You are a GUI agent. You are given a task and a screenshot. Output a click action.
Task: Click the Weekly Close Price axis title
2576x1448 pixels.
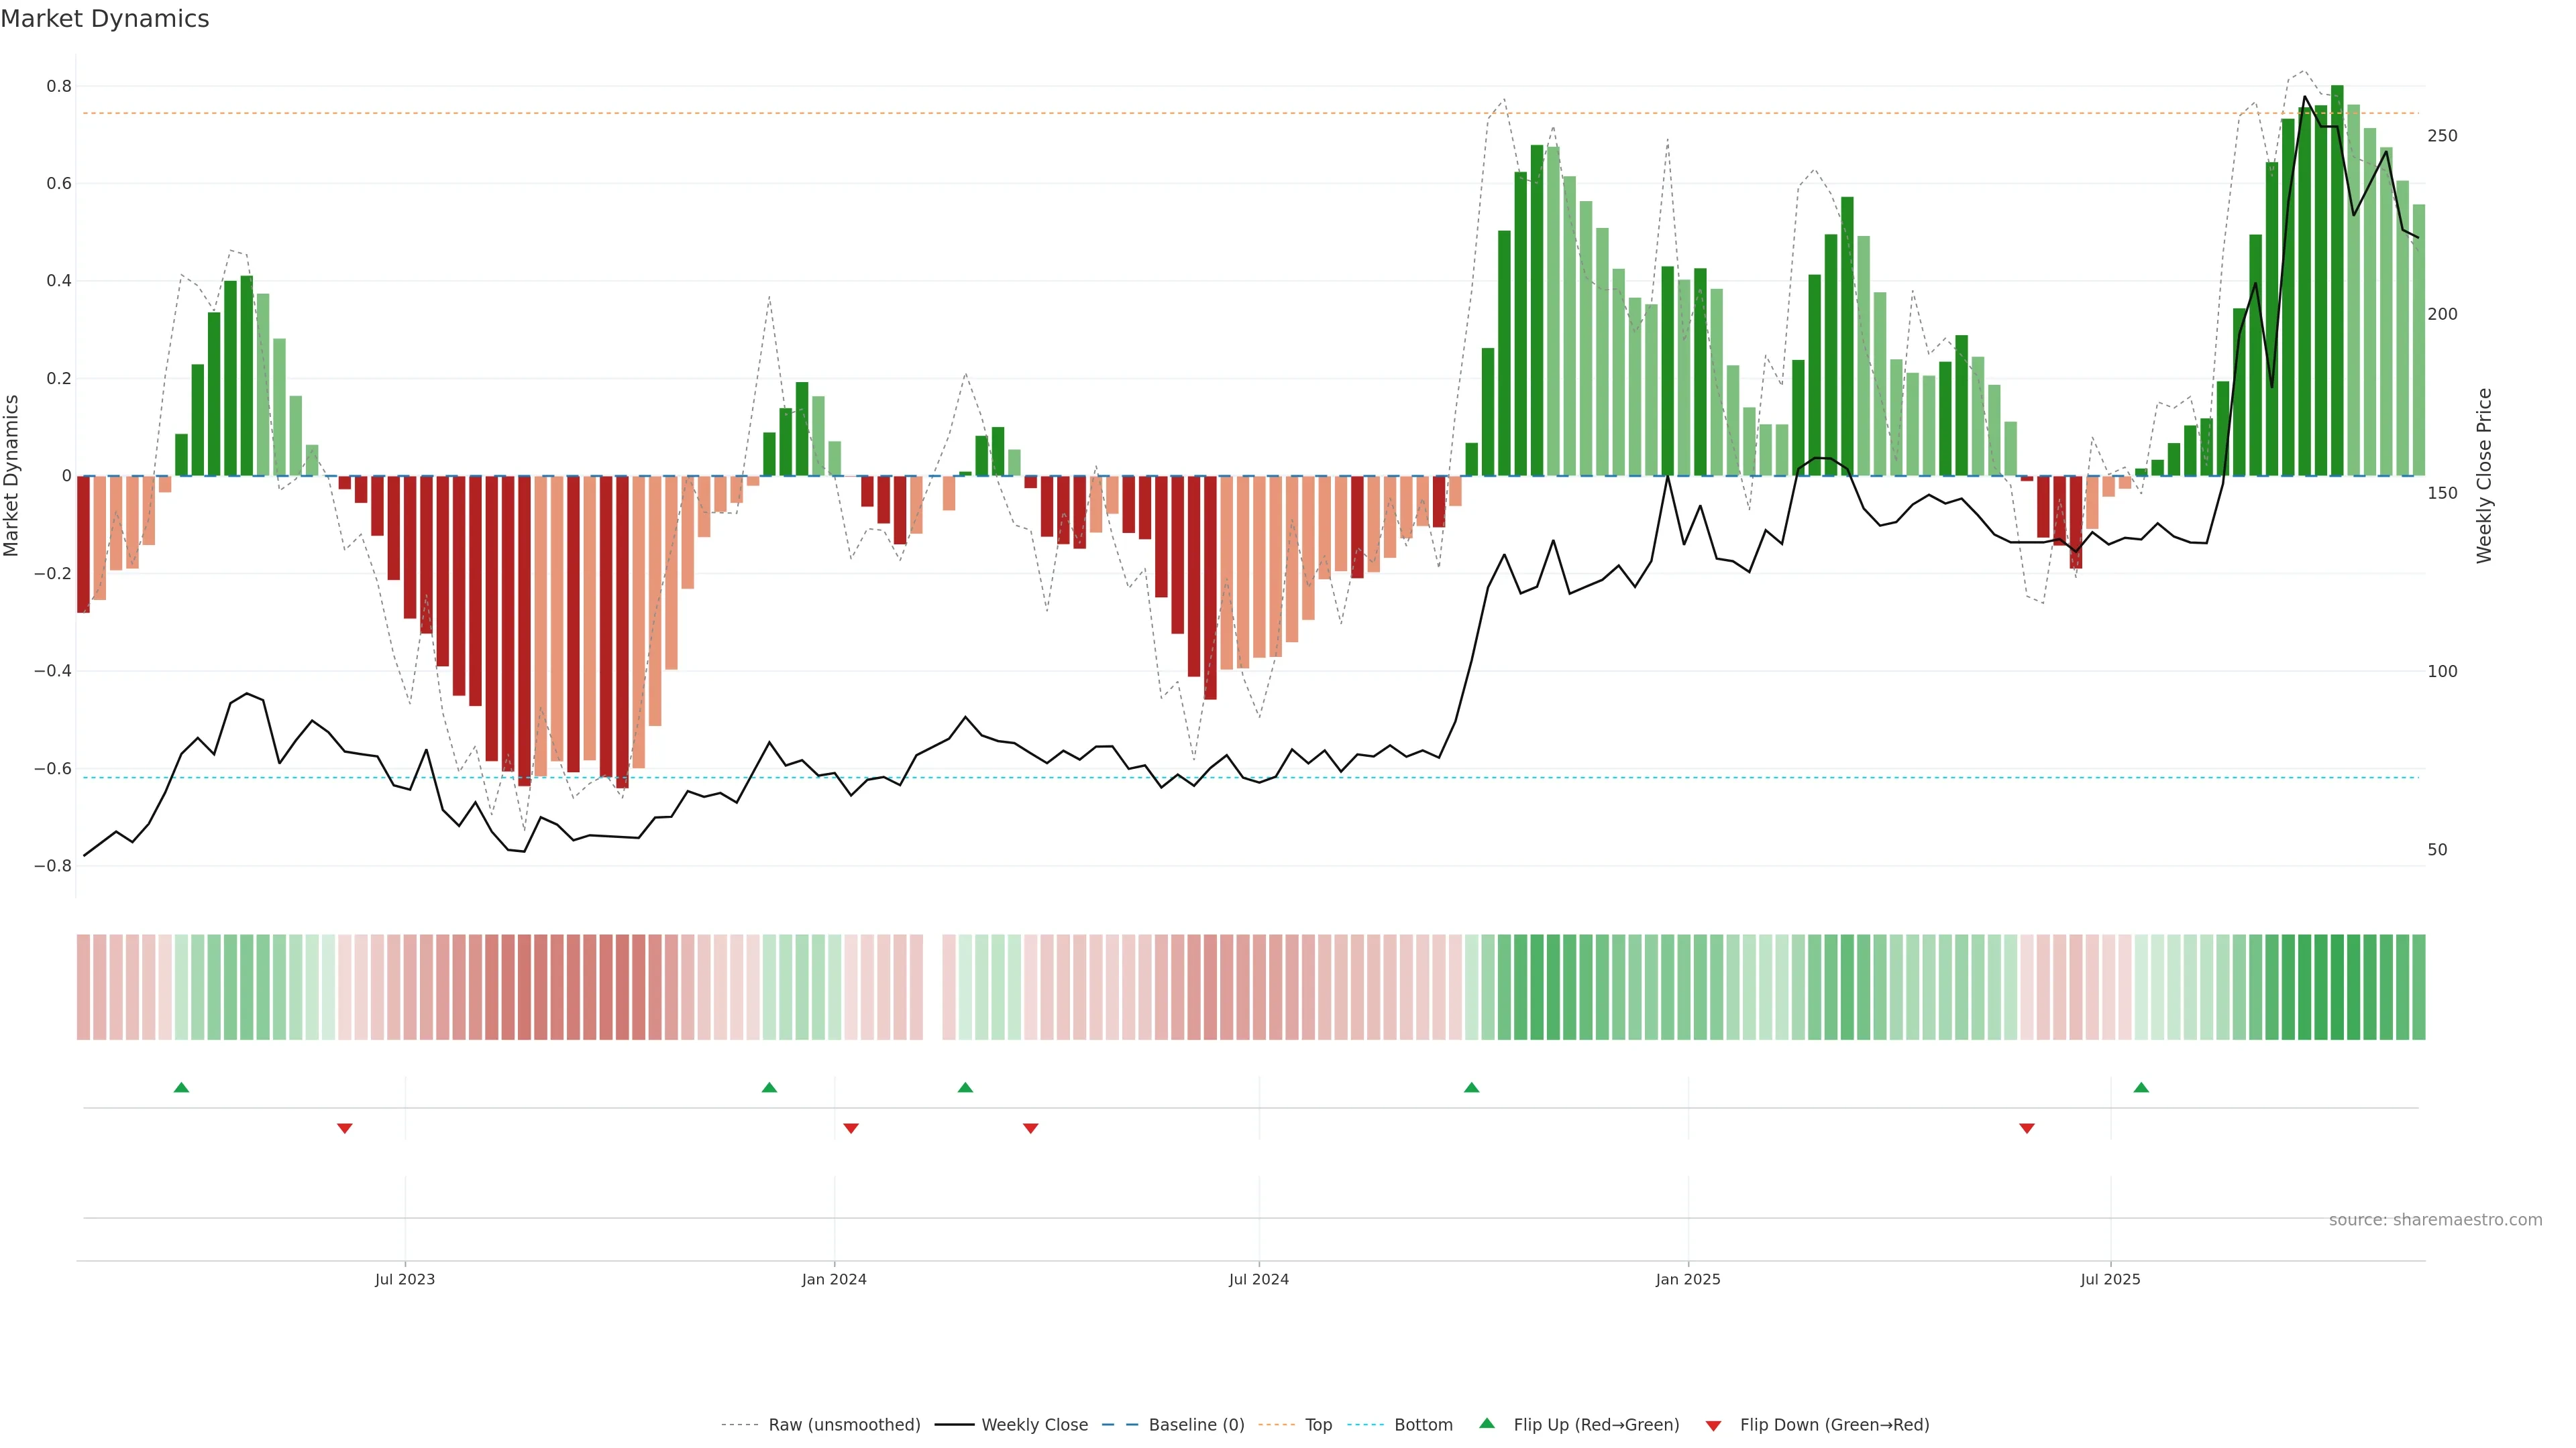click(x=2484, y=476)
